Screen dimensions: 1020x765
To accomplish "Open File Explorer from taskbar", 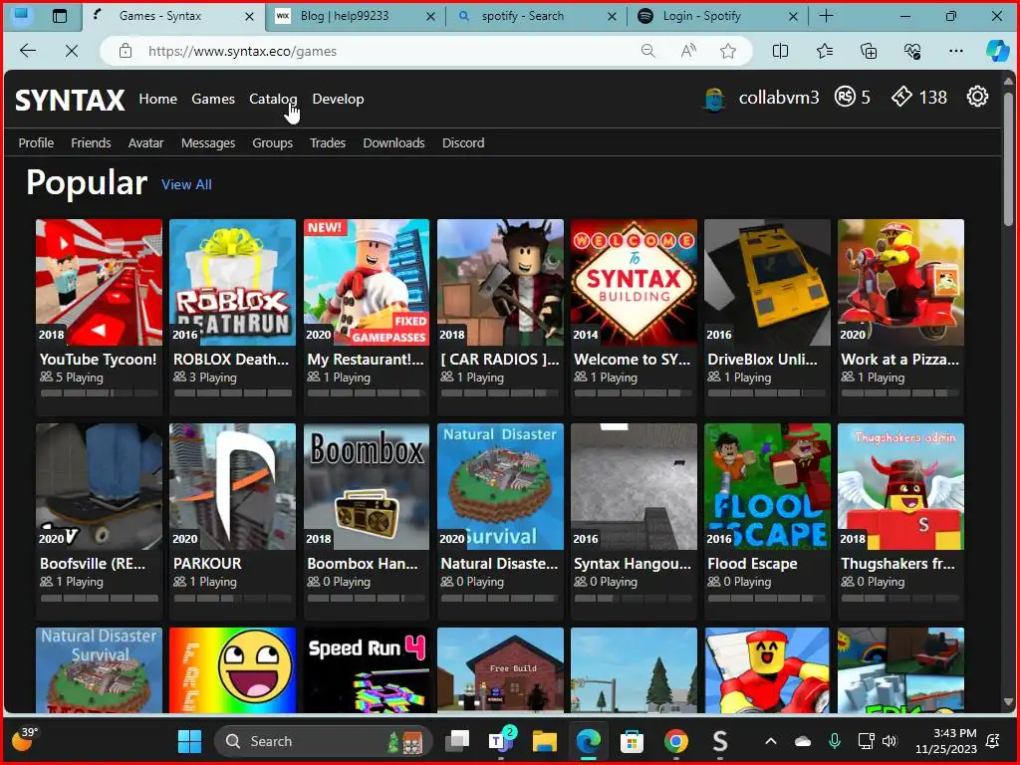I will pyautogui.click(x=545, y=741).
